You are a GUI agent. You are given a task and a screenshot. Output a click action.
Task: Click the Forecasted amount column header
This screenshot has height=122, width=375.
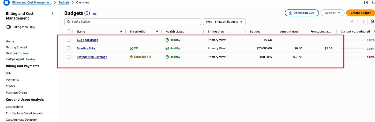point(321,32)
